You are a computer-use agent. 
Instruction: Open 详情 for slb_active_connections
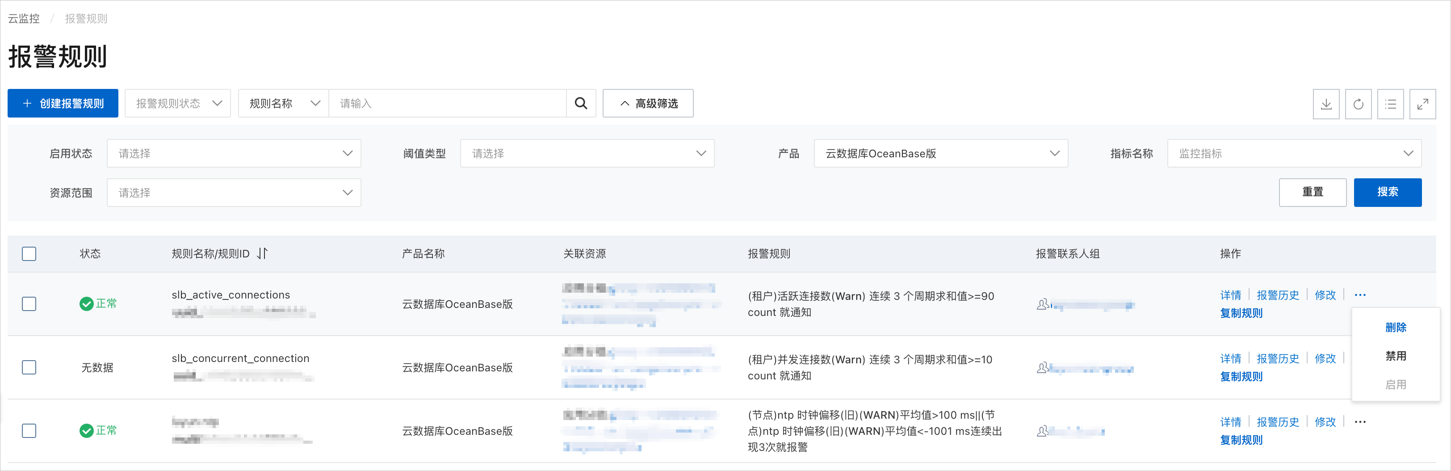point(1230,295)
